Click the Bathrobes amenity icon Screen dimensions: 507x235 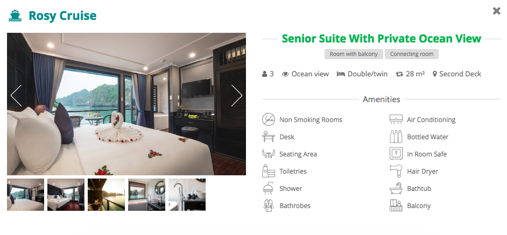(269, 205)
